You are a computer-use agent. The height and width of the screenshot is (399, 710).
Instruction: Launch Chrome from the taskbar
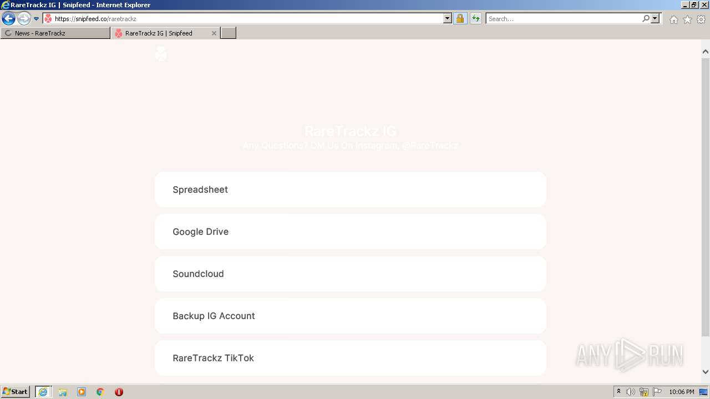[100, 392]
